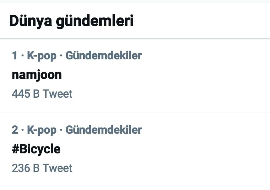This screenshot has height=190, width=270.
Task: Click the word gündemleri in header
Action: click(95, 21)
